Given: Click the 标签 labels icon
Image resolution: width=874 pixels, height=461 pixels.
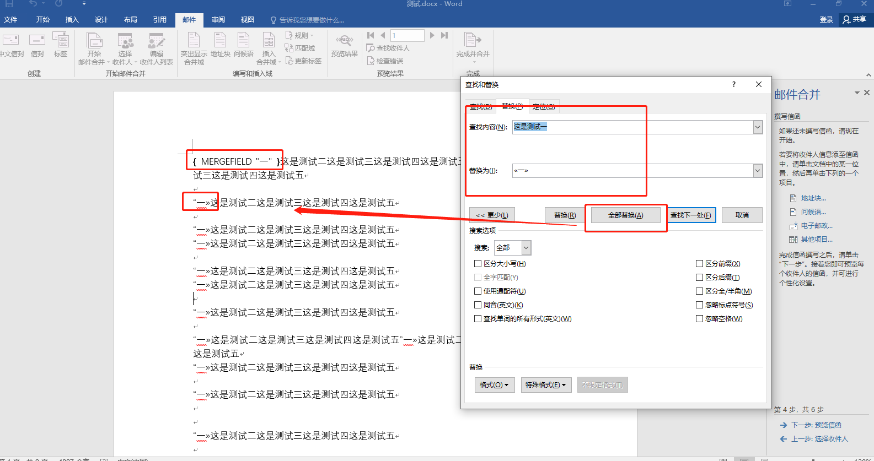Looking at the screenshot, I should (x=61, y=40).
